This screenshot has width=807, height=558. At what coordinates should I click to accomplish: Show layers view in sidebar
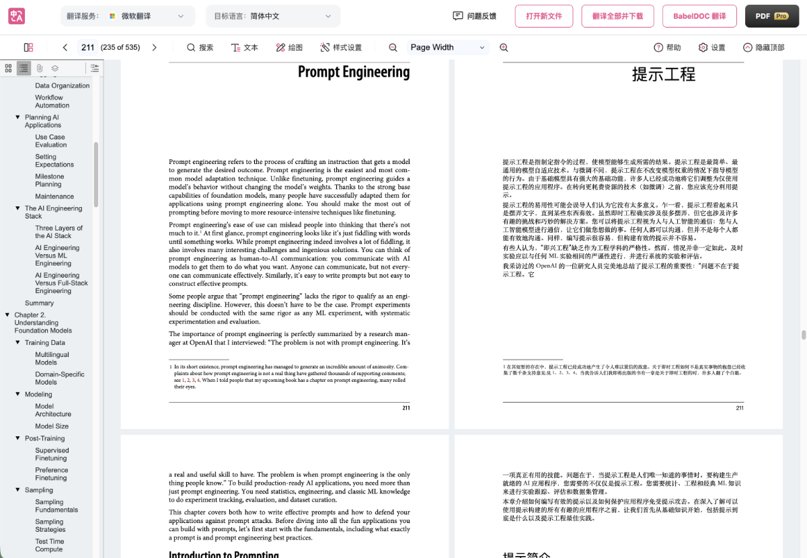coord(55,68)
